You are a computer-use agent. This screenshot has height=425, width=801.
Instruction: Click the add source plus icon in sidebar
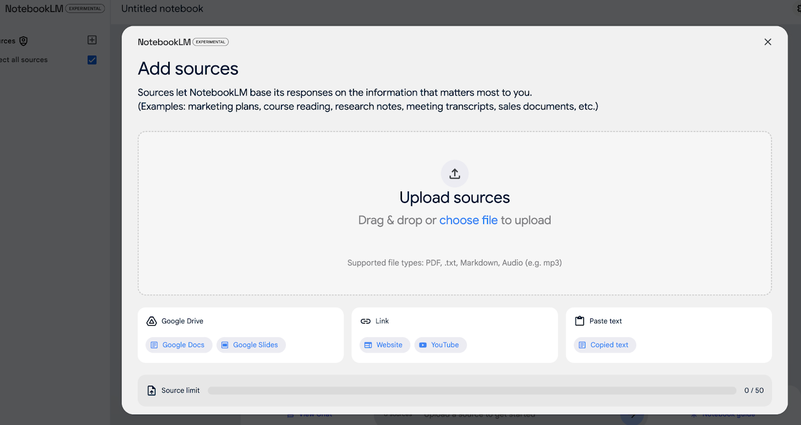[92, 40]
